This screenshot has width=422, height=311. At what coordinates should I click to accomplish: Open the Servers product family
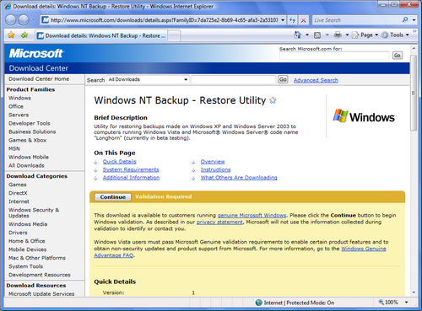tap(19, 115)
